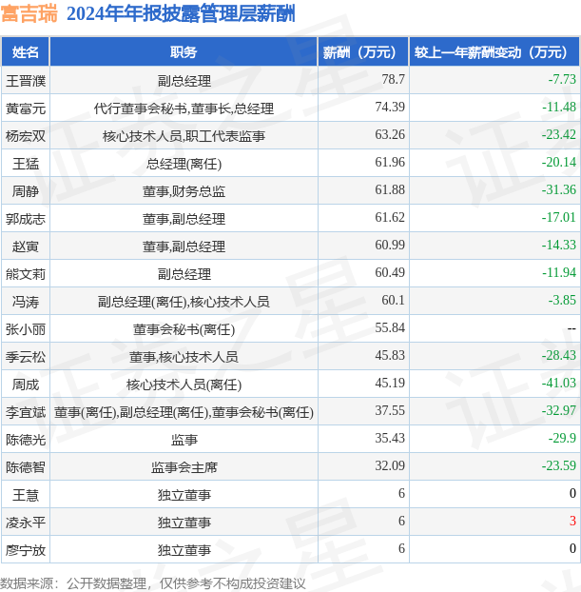This screenshot has width=581, height=592.
Task: Click the 薪酬（万元） column header
Action: pos(363,51)
